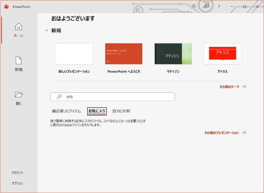Open アカウント in the sidebar
Screen dimensions: 264x193
pos(17,173)
